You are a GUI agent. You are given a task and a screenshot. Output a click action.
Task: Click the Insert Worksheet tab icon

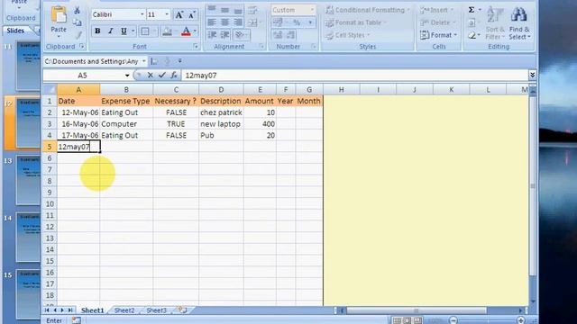click(183, 310)
